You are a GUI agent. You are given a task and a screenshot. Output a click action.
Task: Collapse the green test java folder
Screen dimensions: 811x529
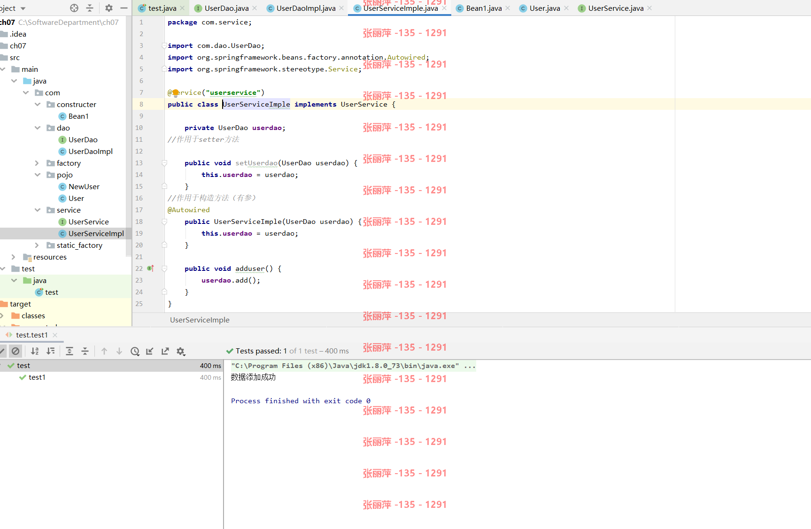(14, 280)
